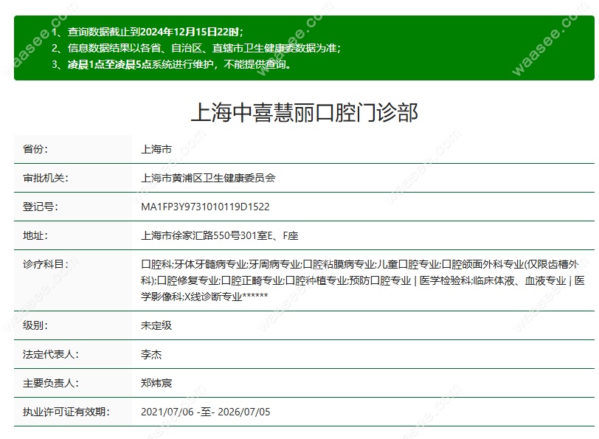Screen dimensions: 599x439
Task: Click the 诊疗科目 label
Action: click(x=46, y=264)
